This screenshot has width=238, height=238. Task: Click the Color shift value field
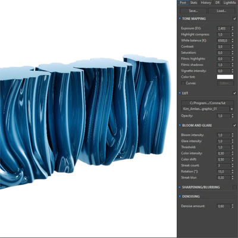[224, 159]
